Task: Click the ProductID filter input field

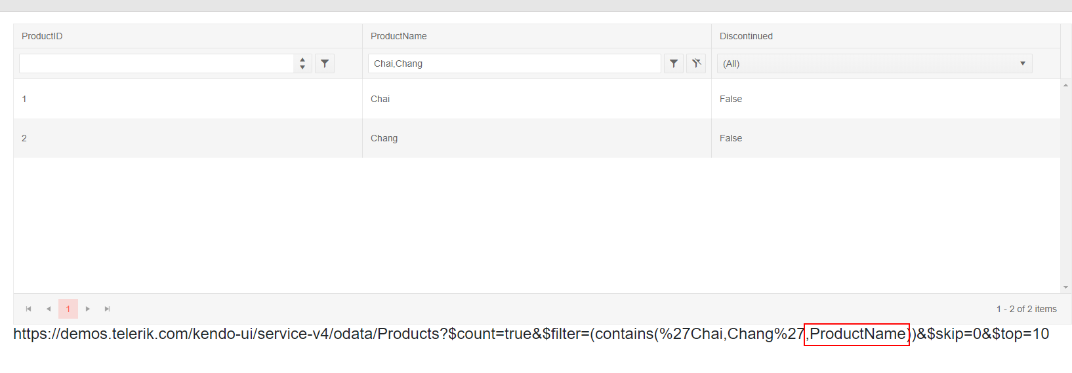Action: pyautogui.click(x=156, y=63)
